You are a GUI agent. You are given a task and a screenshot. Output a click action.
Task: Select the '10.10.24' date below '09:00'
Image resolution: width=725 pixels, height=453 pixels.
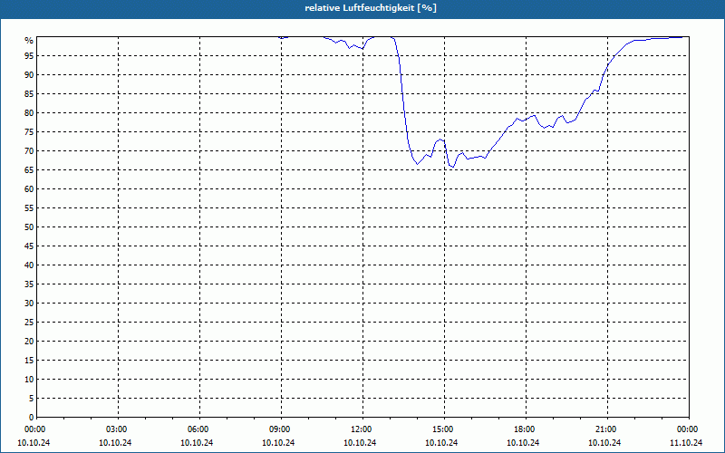pos(278,443)
